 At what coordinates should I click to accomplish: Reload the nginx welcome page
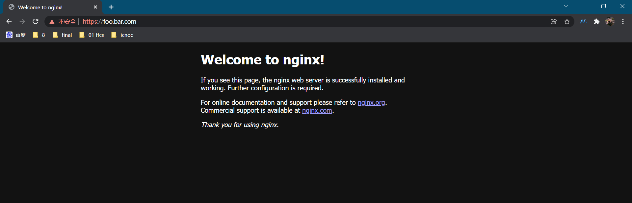(36, 21)
